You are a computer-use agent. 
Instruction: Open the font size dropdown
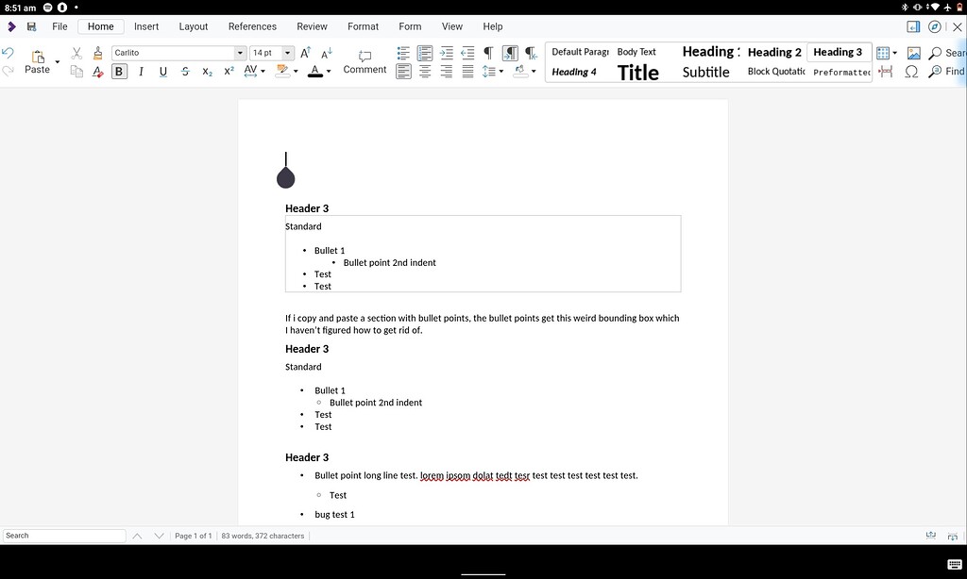pyautogui.click(x=287, y=53)
